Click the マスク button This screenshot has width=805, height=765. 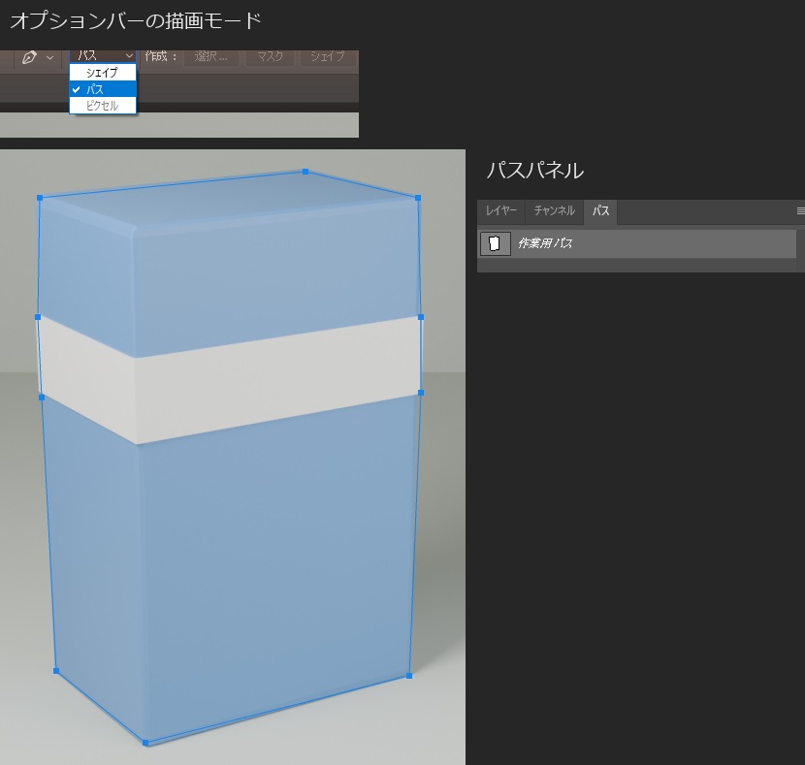click(x=270, y=56)
